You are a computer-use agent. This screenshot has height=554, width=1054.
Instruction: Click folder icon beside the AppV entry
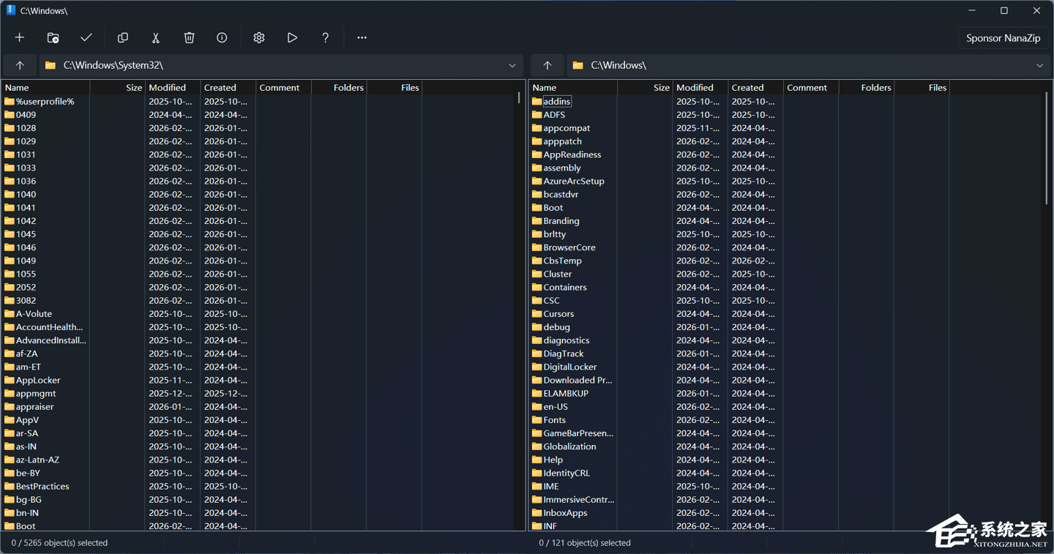click(10, 419)
